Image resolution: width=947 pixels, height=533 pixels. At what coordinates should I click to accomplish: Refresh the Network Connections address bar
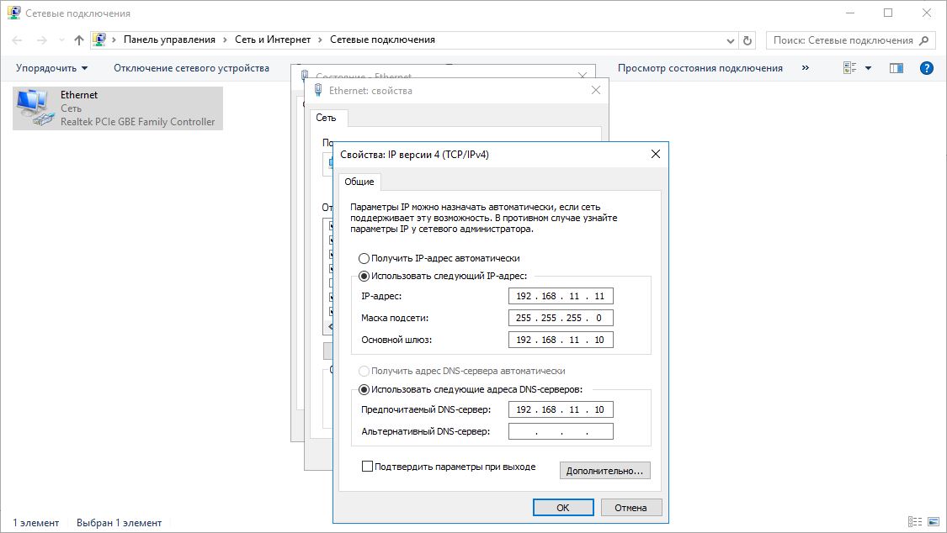[x=747, y=40]
